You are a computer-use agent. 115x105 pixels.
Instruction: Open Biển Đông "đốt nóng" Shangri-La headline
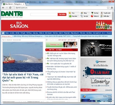point(28,36)
